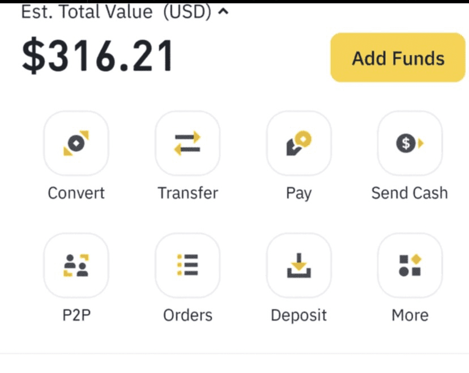Collapse the Est. Total Value caret
The image size is (469, 373).
pyautogui.click(x=223, y=12)
